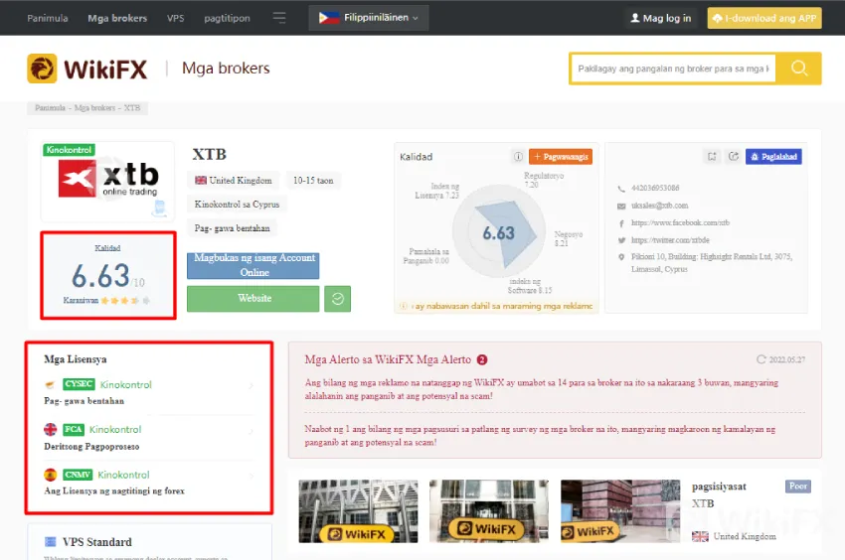Click the refresh icon beside 2022.05.27
Image resolution: width=845 pixels, height=560 pixels.
click(x=760, y=359)
